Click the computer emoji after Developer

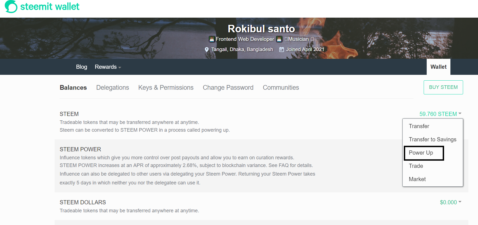279,39
